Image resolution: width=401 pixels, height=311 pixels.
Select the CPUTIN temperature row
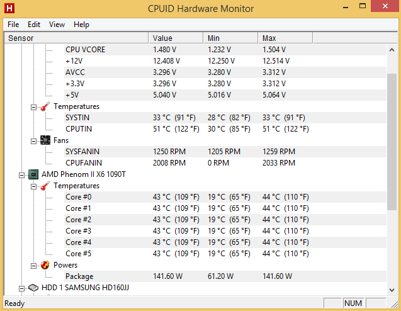pyautogui.click(x=225, y=129)
